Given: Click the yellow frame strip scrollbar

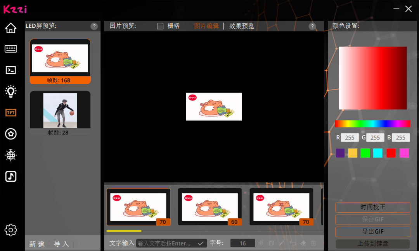Looking at the screenshot, I should pyautogui.click(x=124, y=231).
